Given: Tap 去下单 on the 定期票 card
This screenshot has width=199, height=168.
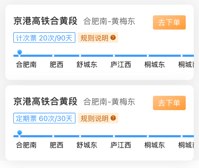Looking at the screenshot, I should (x=169, y=103).
